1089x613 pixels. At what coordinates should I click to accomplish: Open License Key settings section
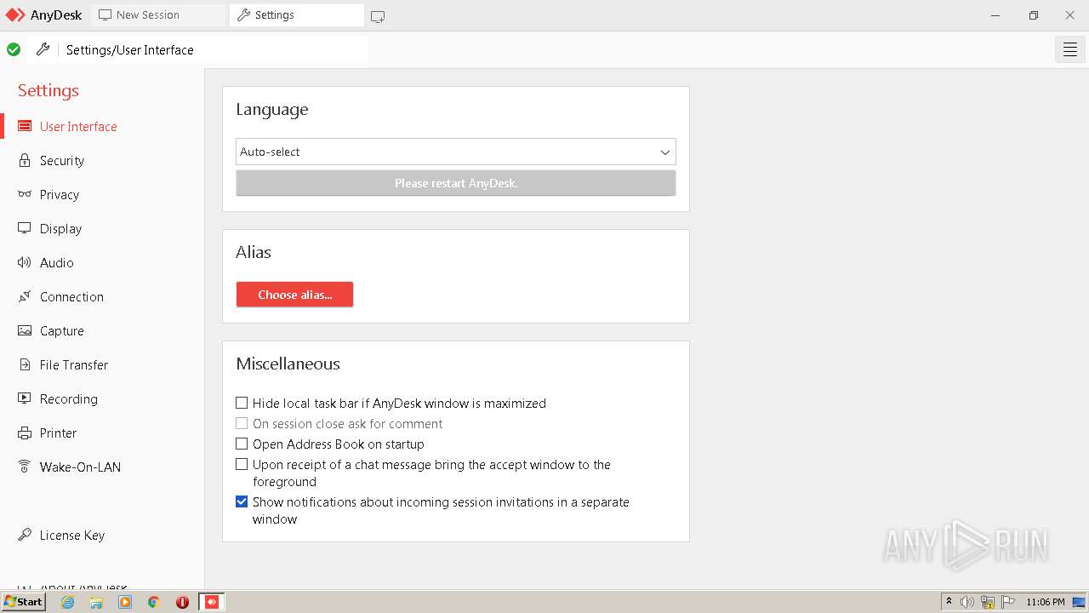[72, 535]
